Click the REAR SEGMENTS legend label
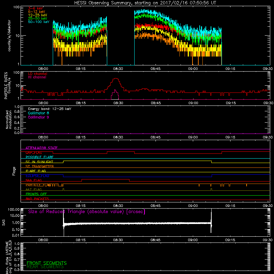The height and width of the screenshot is (274, 274). point(45,267)
